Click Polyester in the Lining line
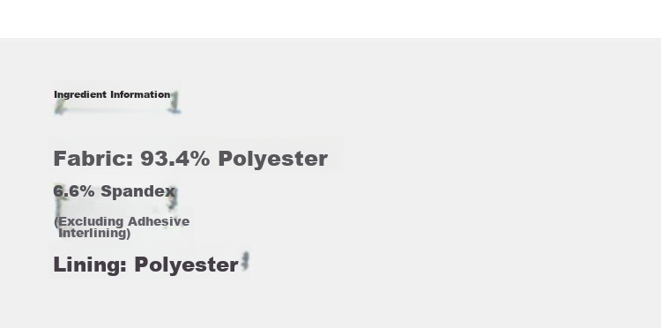 point(186,265)
